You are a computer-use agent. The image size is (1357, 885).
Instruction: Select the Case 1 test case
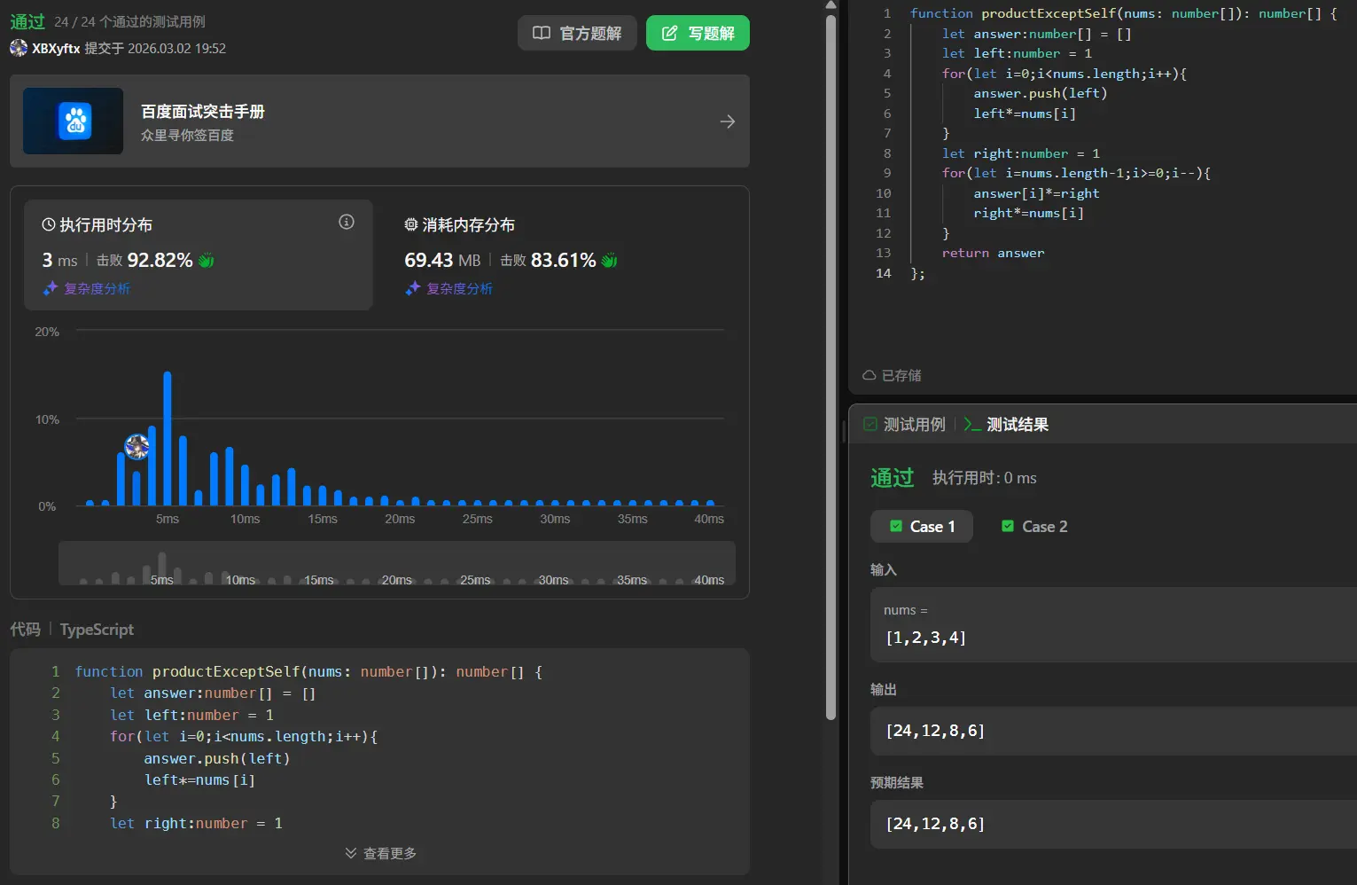[x=922, y=527]
